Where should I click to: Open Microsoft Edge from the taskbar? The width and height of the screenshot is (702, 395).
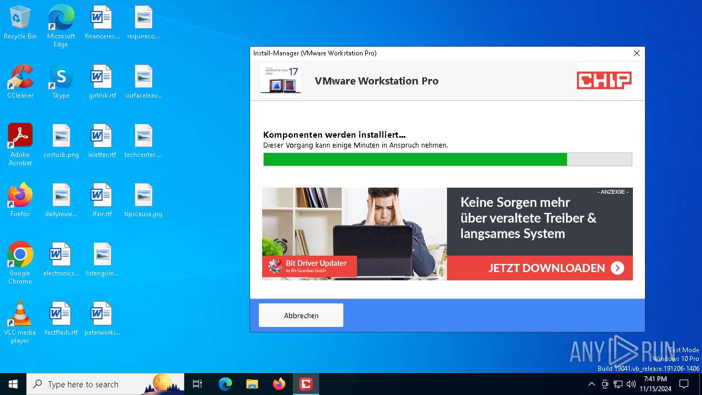tap(225, 384)
